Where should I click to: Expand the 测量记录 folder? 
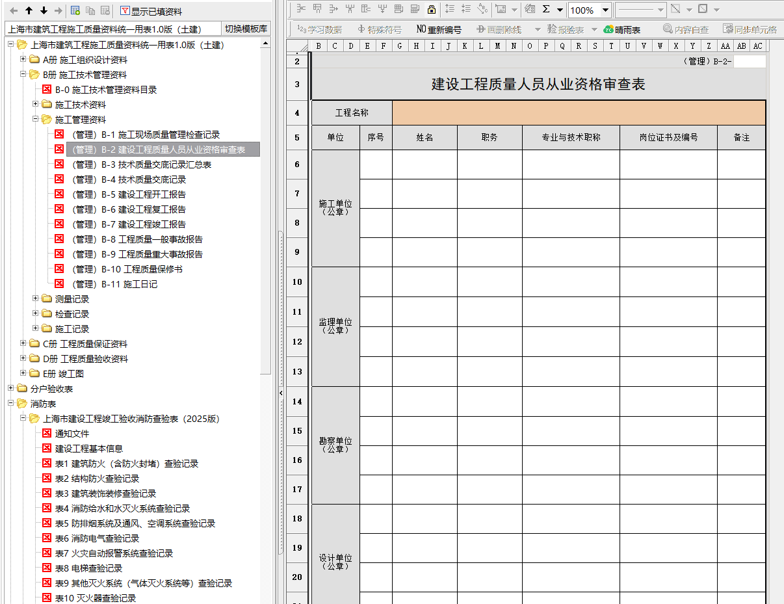click(36, 299)
